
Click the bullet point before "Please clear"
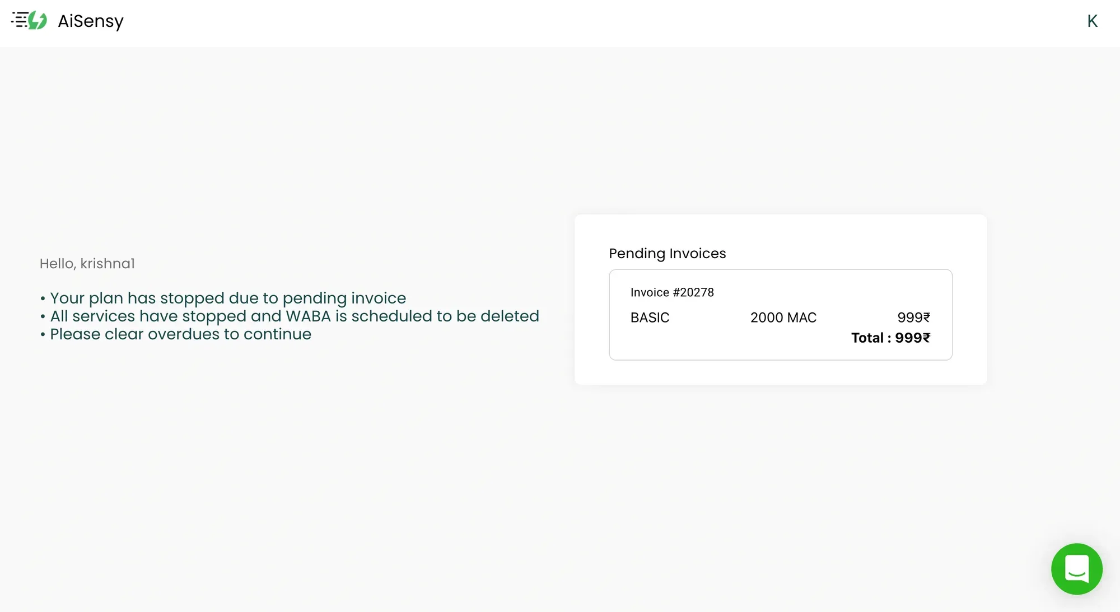[43, 335]
